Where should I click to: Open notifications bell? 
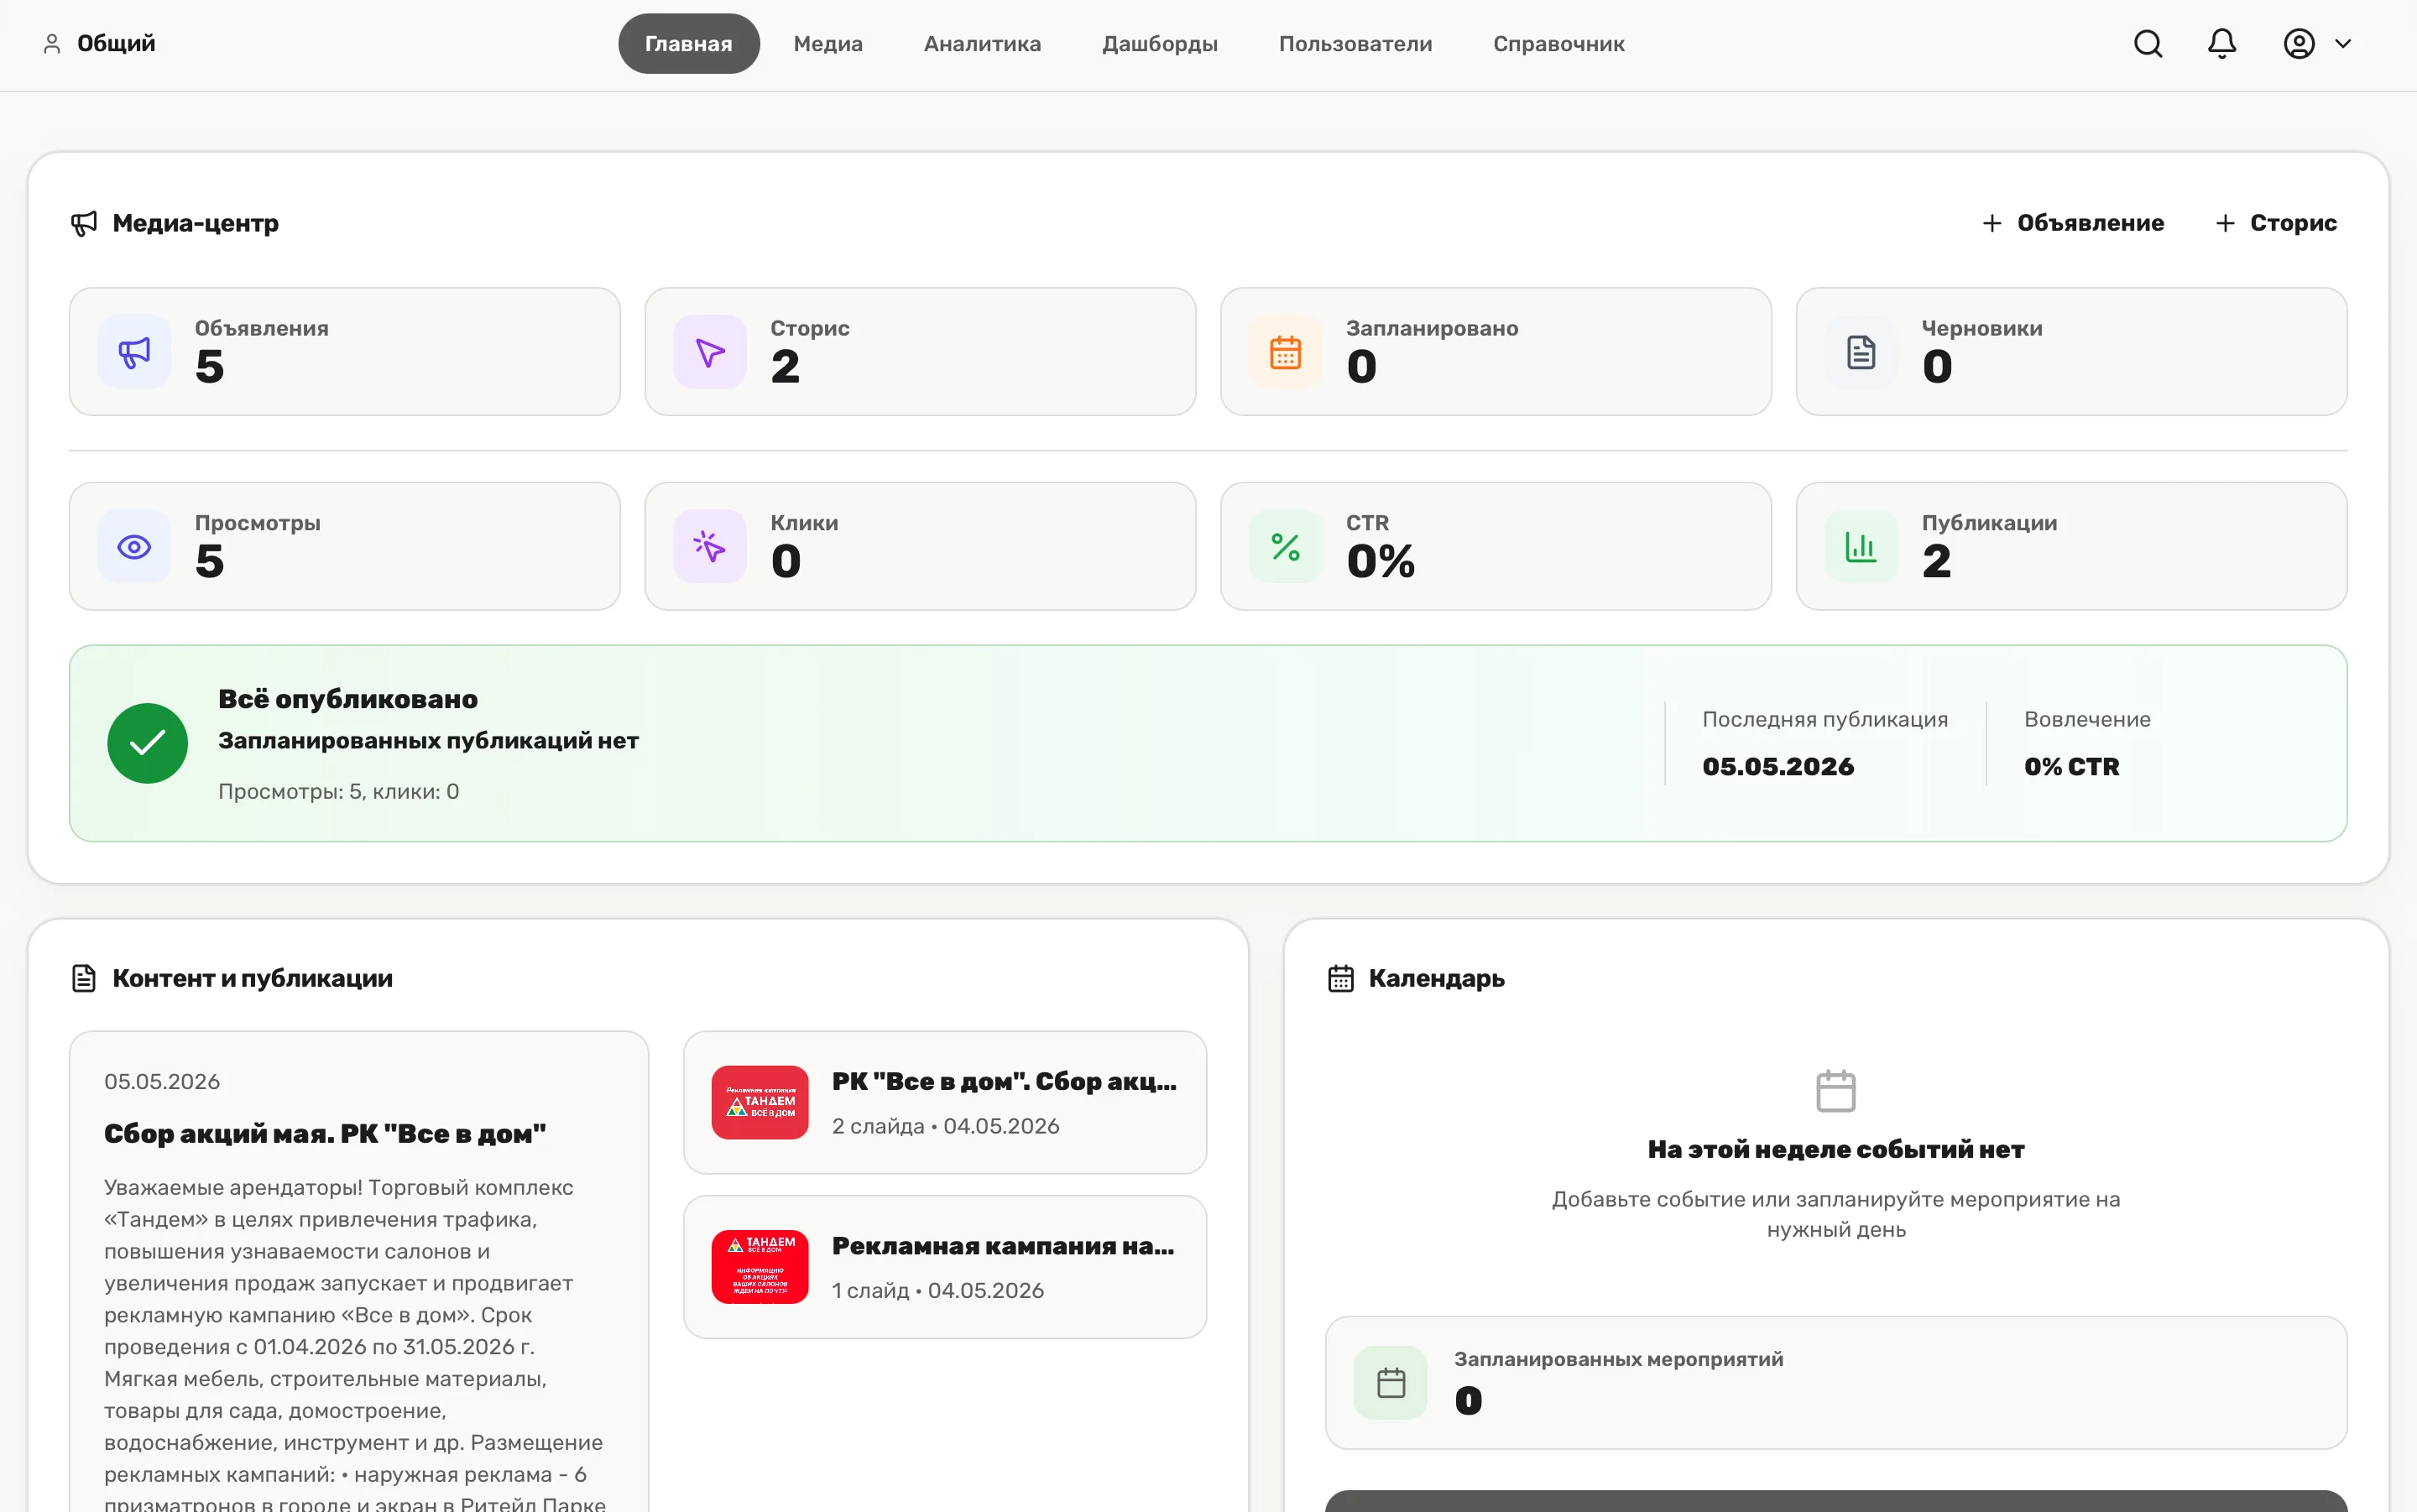pyautogui.click(x=2222, y=44)
